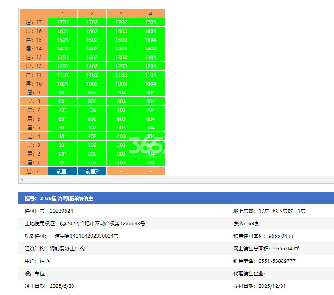Click the 土地使用权证 certificate text
This screenshot has width=334, height=295.
[85, 224]
